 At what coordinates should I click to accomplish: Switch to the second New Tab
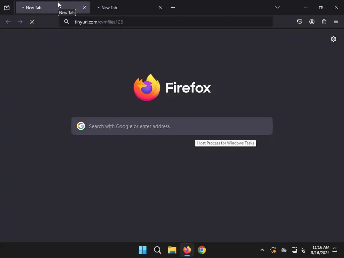128,7
